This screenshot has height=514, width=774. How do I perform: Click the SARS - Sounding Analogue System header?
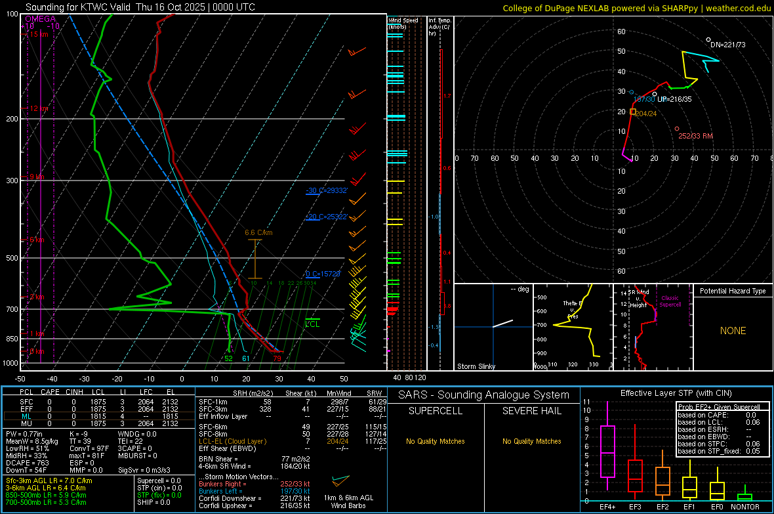(484, 395)
